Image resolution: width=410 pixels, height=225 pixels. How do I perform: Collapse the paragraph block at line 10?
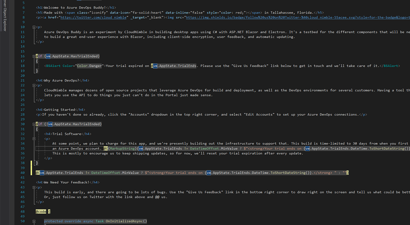click(x=34, y=27)
